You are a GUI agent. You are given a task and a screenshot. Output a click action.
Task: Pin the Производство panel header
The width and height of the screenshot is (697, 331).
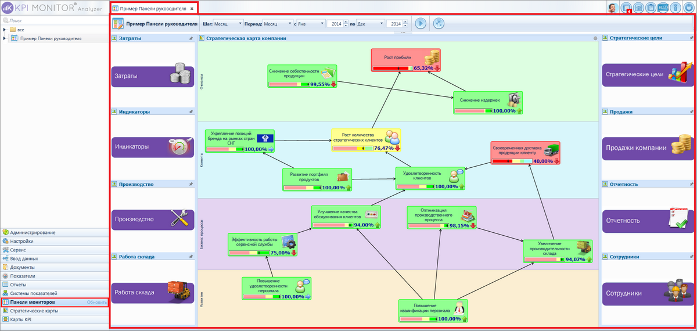click(x=191, y=184)
